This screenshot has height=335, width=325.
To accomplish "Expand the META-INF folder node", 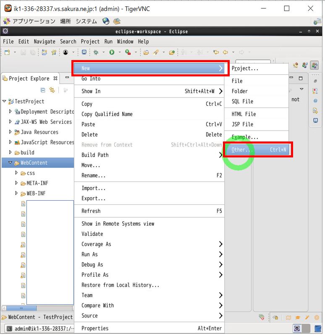I will pyautogui.click(x=16, y=183).
